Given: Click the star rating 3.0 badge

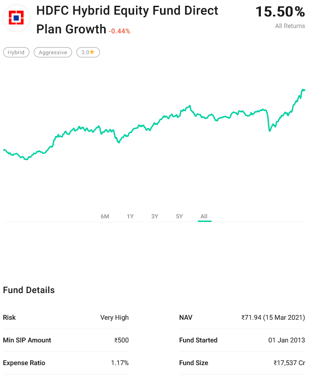Looking at the screenshot, I should 88,52.
